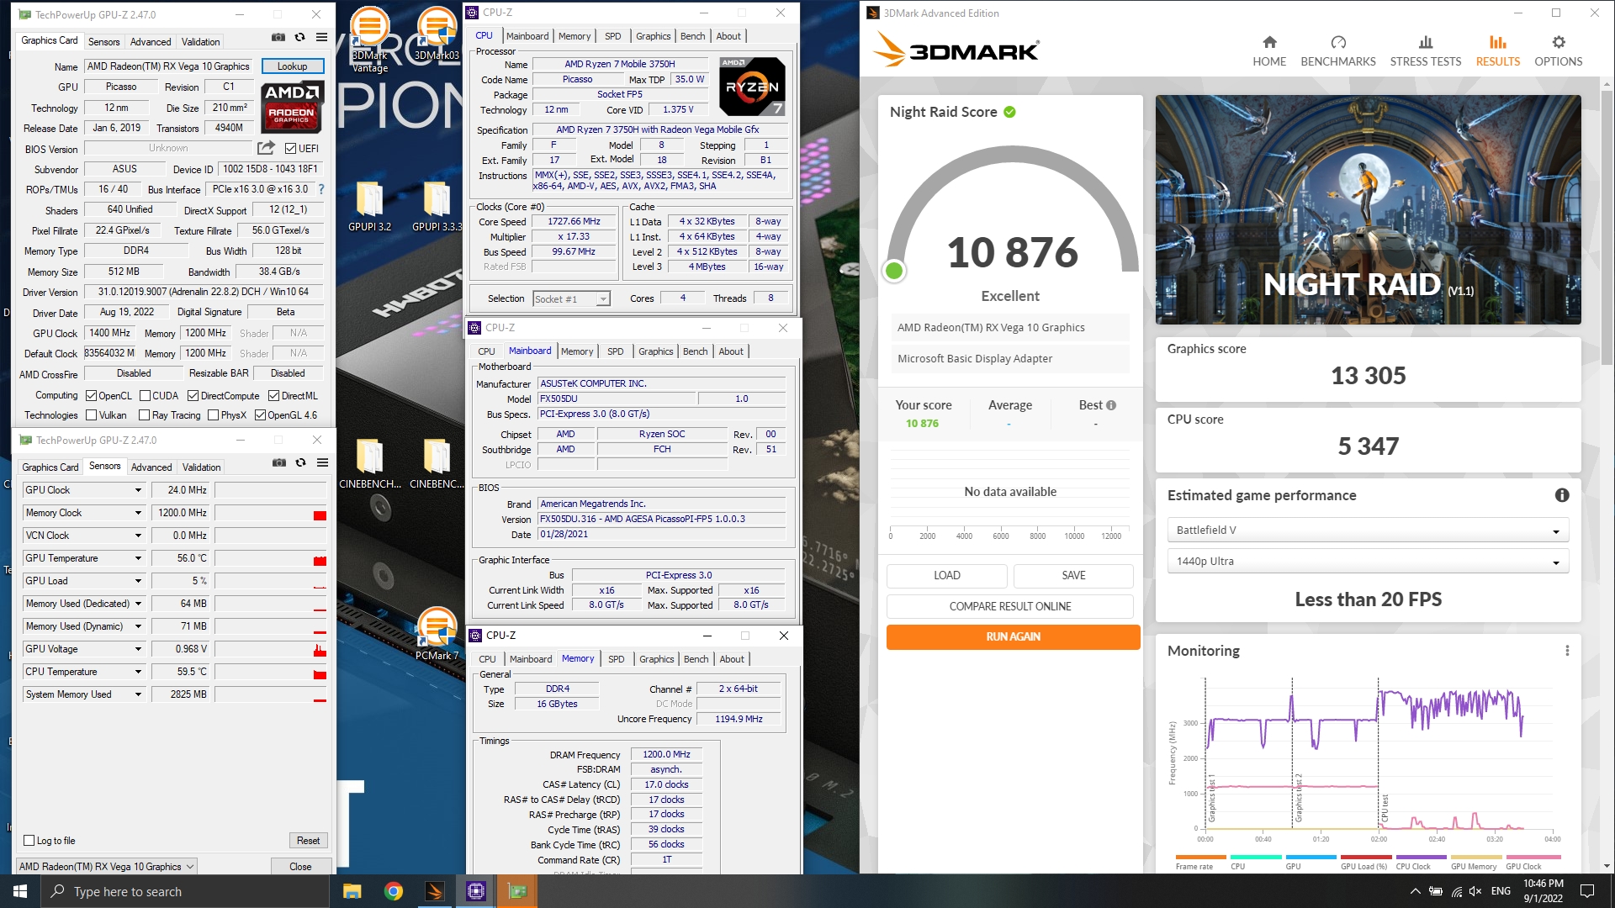Expand Memory Clock sensor dropdown
Screen dimensions: 1615x908
coord(138,513)
